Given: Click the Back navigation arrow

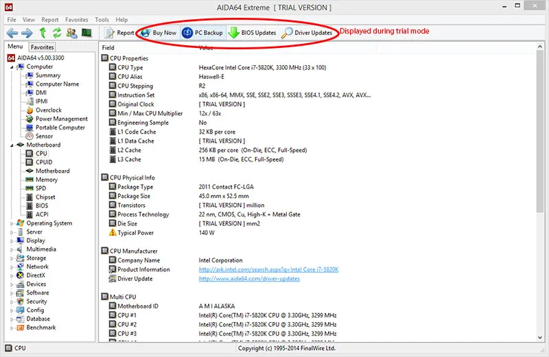Looking at the screenshot, I should tap(12, 32).
